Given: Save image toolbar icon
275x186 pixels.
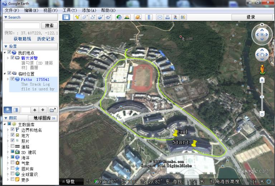Looking at the screenshot, I should pos(175,17).
